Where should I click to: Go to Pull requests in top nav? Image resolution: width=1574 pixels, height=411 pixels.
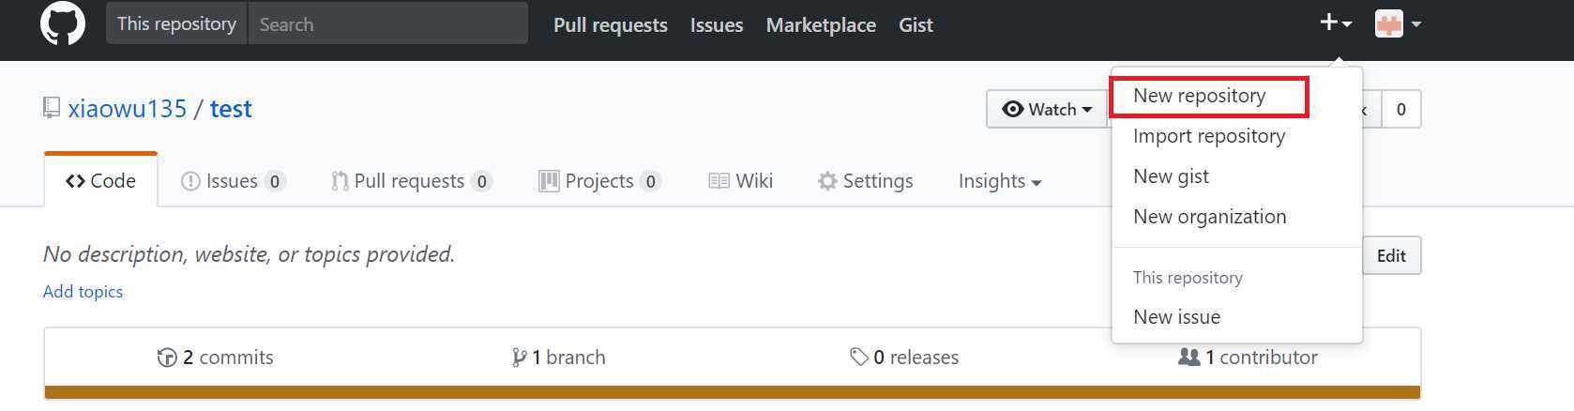611,25
